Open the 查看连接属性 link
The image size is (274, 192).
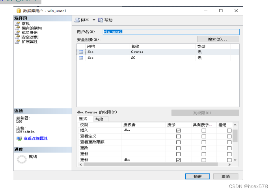pos(35,138)
